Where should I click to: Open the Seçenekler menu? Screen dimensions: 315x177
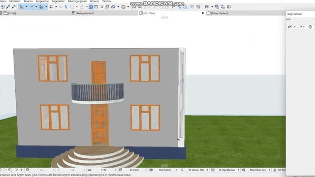(58, 1)
